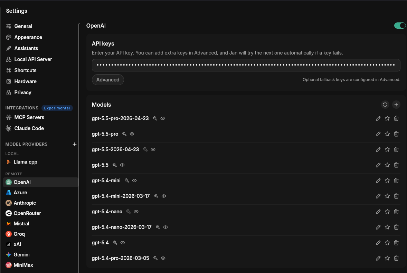
Task: Click the Experimental badge next to Integrations
Action: pyautogui.click(x=57, y=108)
